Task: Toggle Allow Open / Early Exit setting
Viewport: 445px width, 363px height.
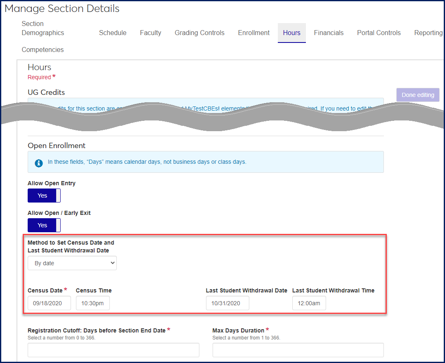Action: click(x=44, y=225)
